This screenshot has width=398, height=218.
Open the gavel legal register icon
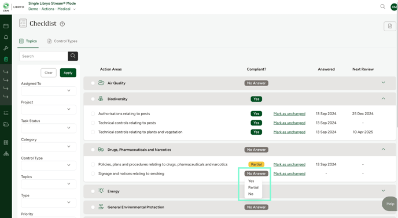6,48
